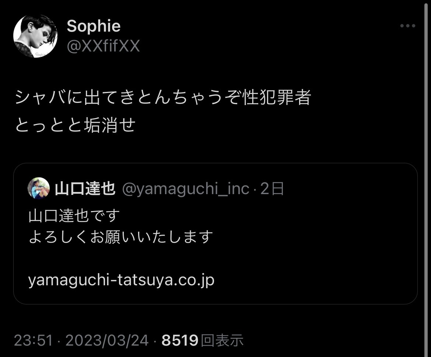
Task: Click the 山口達也 quoted tweet avatar
Action: 39,188
